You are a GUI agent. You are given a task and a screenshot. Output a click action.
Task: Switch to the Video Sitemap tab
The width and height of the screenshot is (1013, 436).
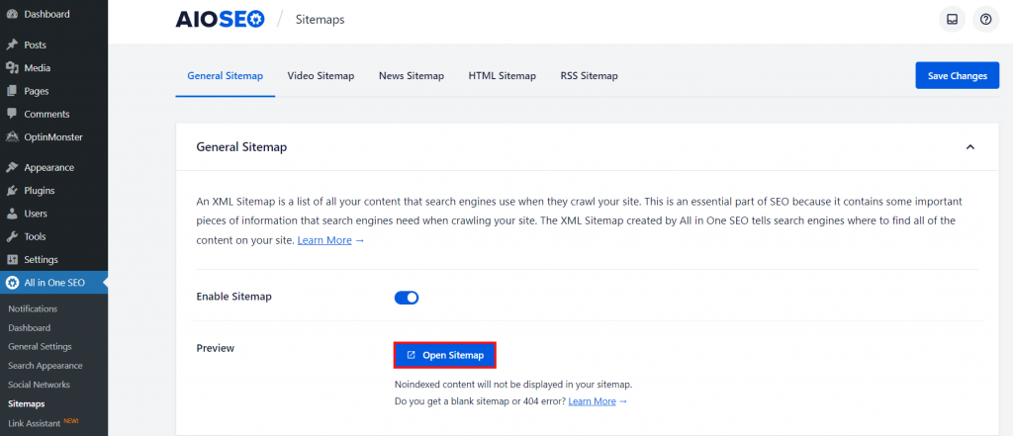coord(321,76)
